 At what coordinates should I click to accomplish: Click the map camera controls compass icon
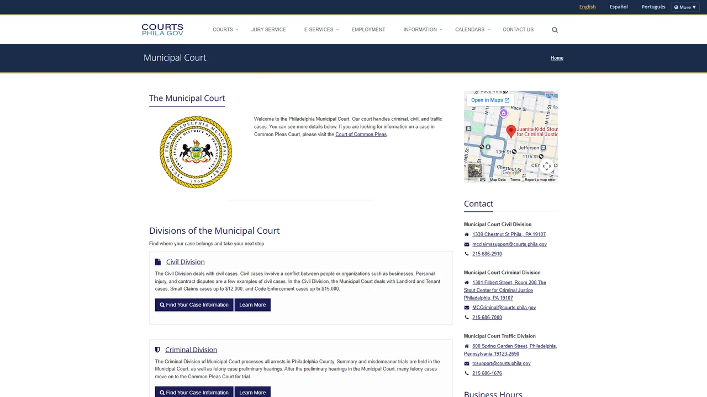(x=546, y=166)
